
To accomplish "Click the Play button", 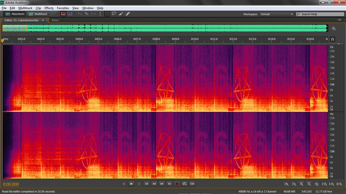I will point(131,184).
